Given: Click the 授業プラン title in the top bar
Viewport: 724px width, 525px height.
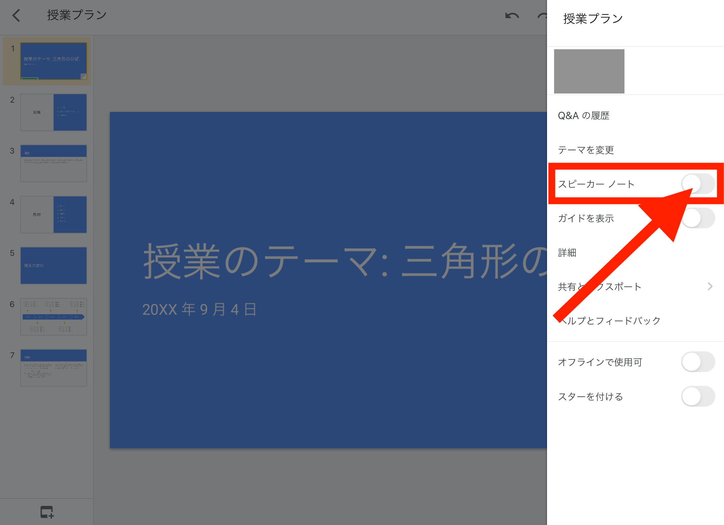Looking at the screenshot, I should tap(77, 15).
